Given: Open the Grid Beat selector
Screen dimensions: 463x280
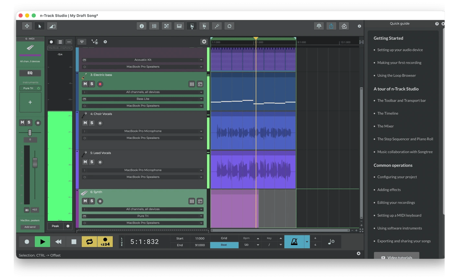Looking at the screenshot, I should pos(224,245).
